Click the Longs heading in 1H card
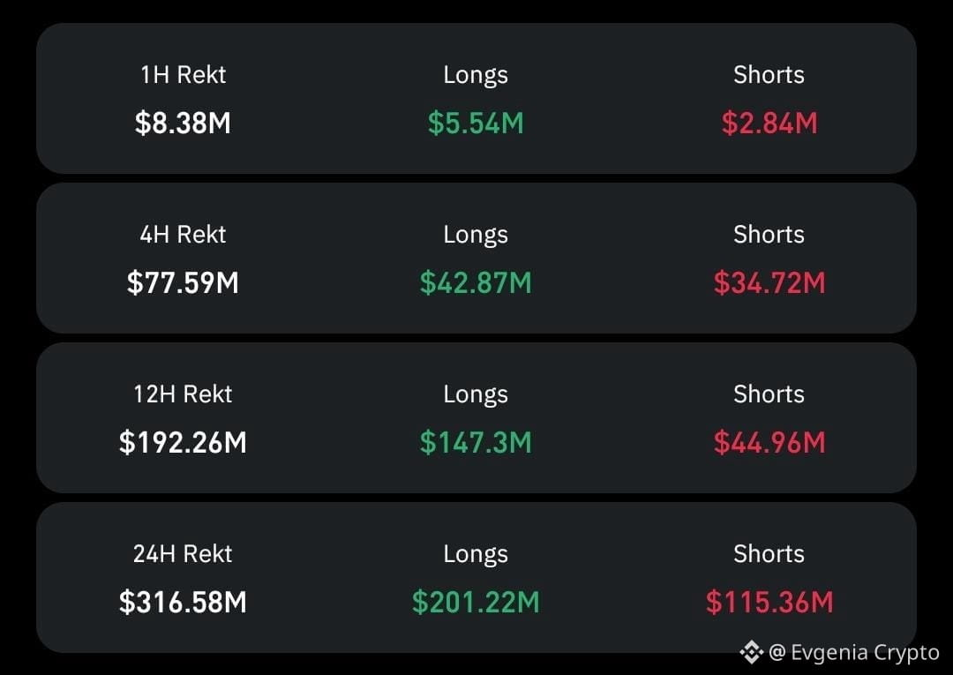This screenshot has height=675, width=953. point(476,76)
